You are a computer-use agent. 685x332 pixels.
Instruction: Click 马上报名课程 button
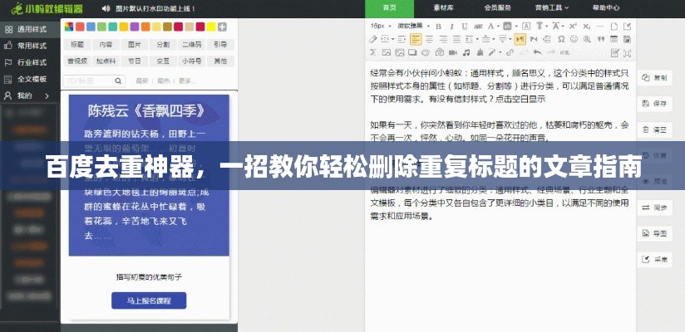tap(149, 300)
